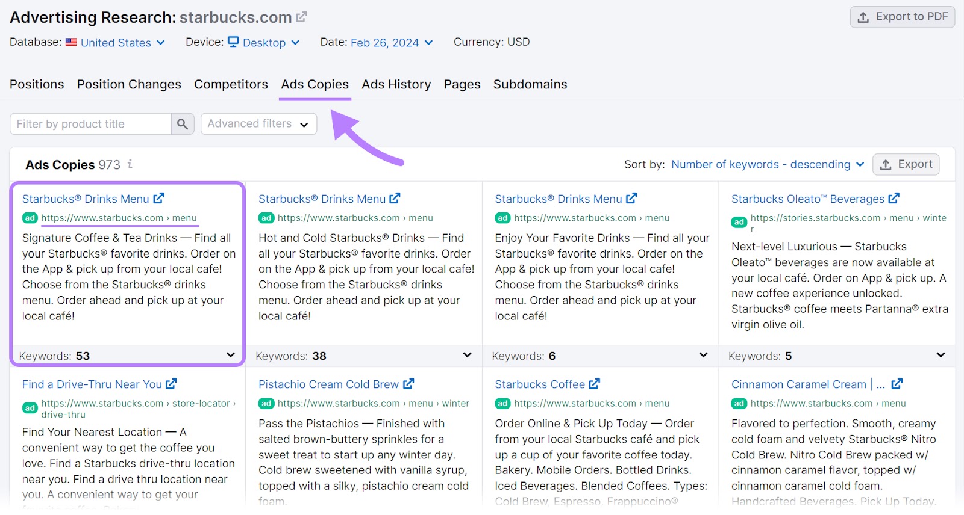The width and height of the screenshot is (964, 515).
Task: Click the Export button in Ads Copies
Action: coord(906,164)
